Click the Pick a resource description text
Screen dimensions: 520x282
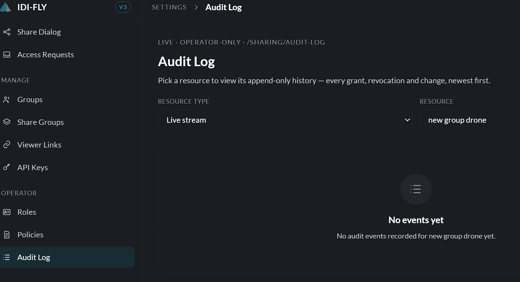pyautogui.click(x=324, y=80)
